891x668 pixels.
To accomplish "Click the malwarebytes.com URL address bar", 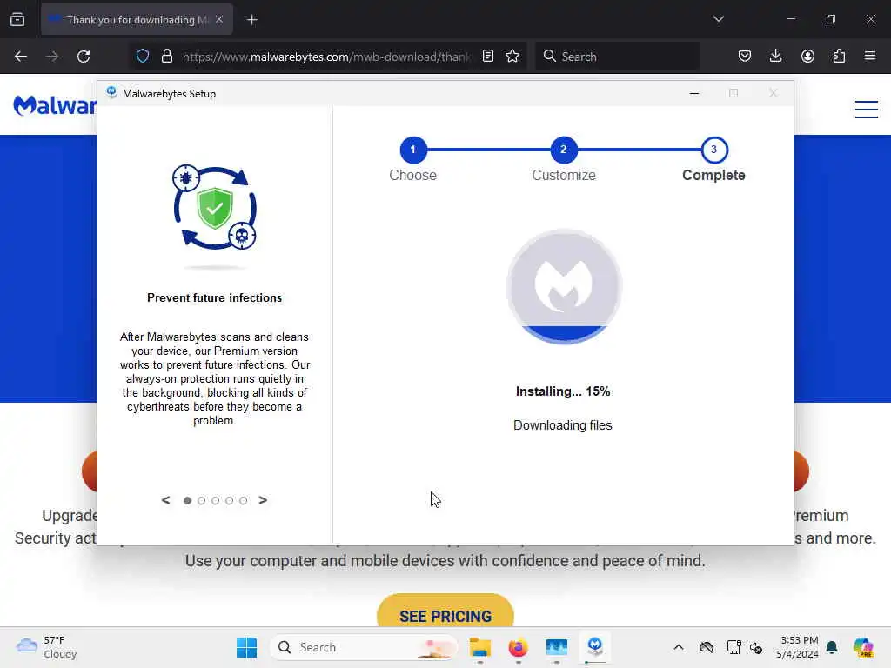I will (326, 57).
